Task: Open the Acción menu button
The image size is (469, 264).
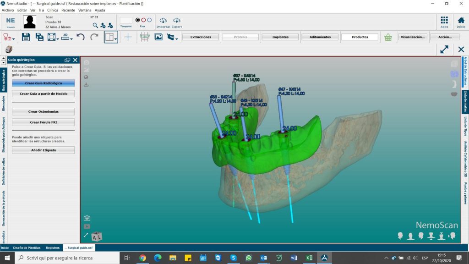Action: (445, 37)
